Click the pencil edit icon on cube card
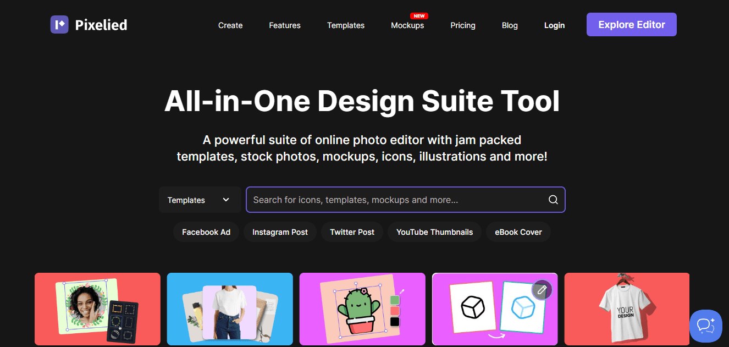 coord(542,290)
